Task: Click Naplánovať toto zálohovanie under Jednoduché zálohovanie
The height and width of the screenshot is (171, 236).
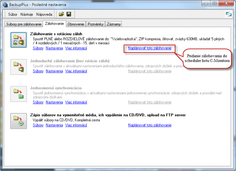Action: click(150, 71)
